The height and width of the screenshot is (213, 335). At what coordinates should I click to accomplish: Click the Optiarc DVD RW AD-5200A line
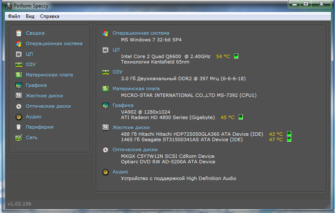point(168,162)
